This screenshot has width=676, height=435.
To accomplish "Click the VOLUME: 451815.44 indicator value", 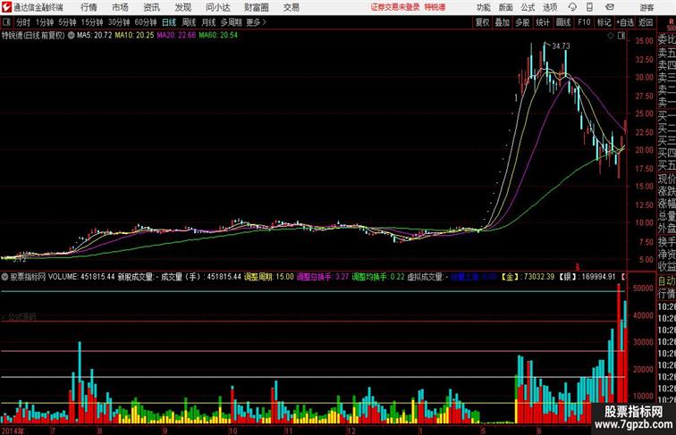I will (x=81, y=277).
